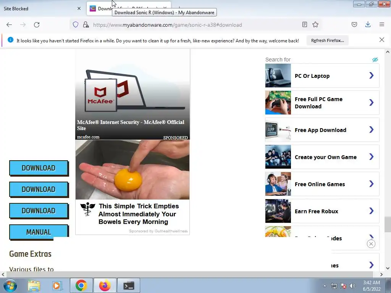391x293 pixels.
Task: Click the MANUAL button
Action: point(39,232)
